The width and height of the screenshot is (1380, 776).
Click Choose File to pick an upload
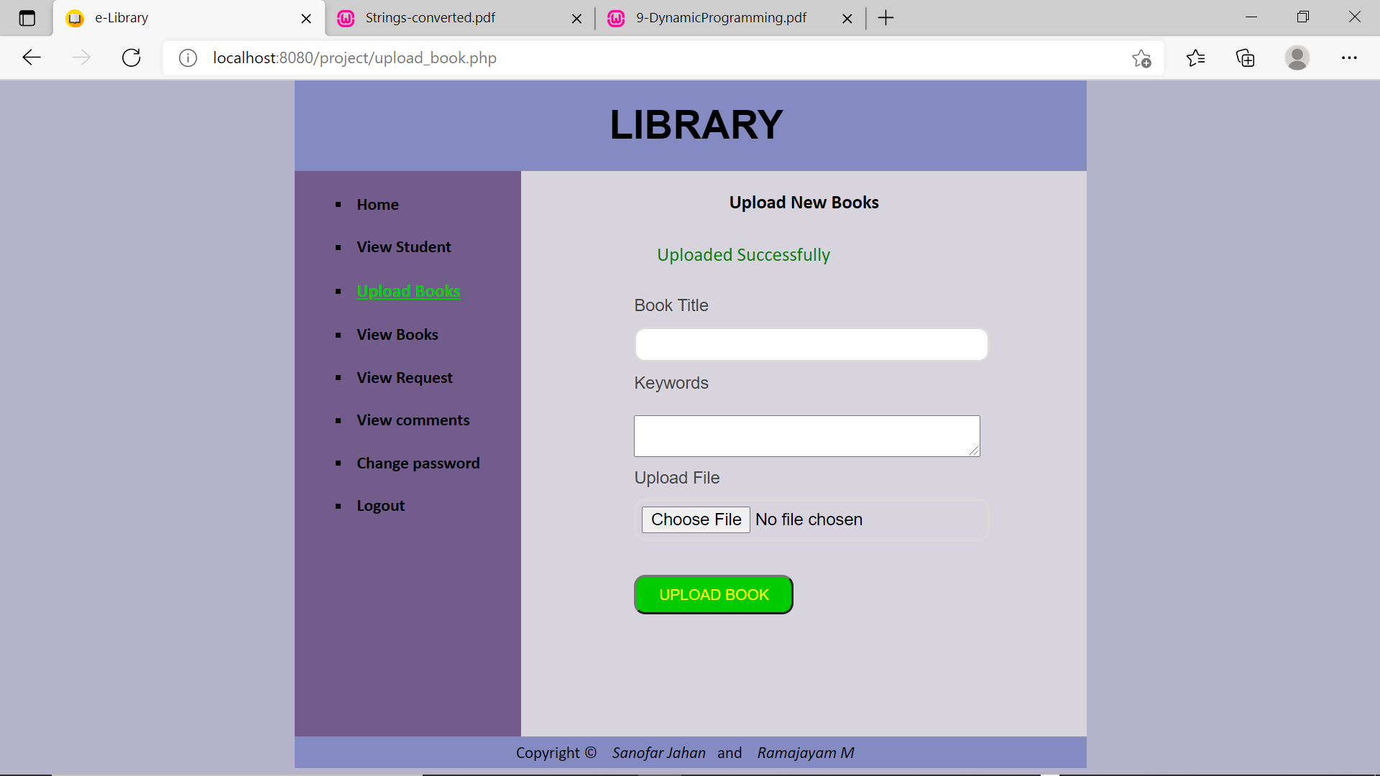[x=695, y=519]
